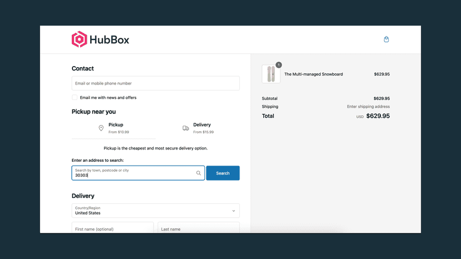Click the delivery truck icon

click(185, 128)
